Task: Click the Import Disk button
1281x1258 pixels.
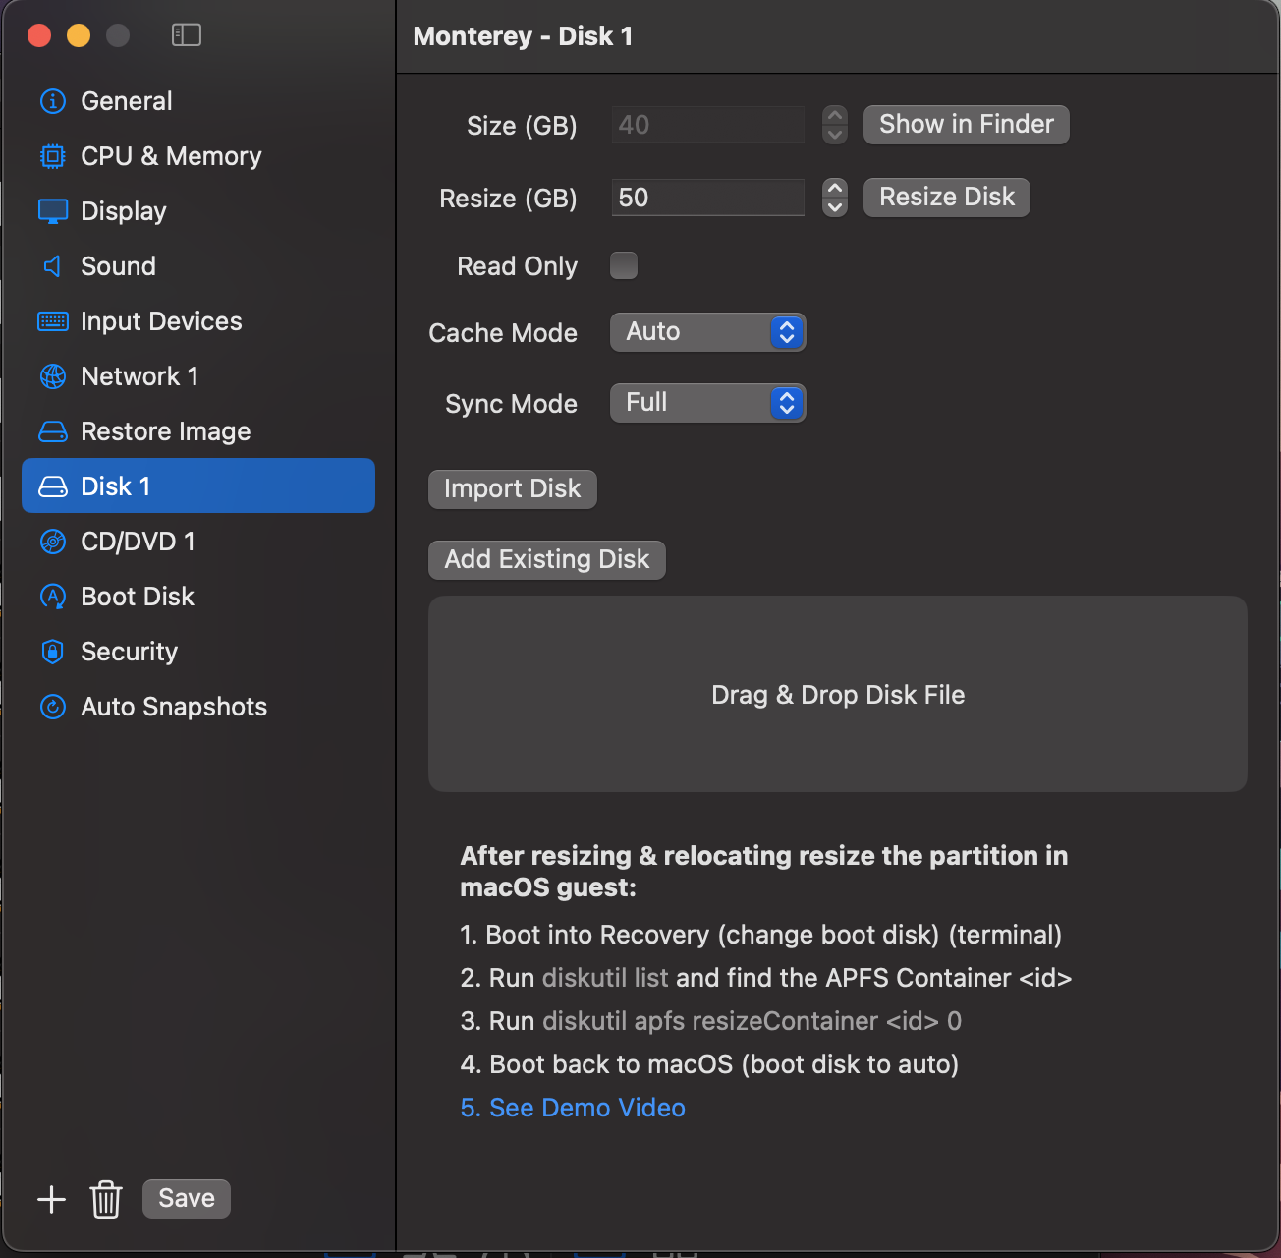Action: point(513,489)
